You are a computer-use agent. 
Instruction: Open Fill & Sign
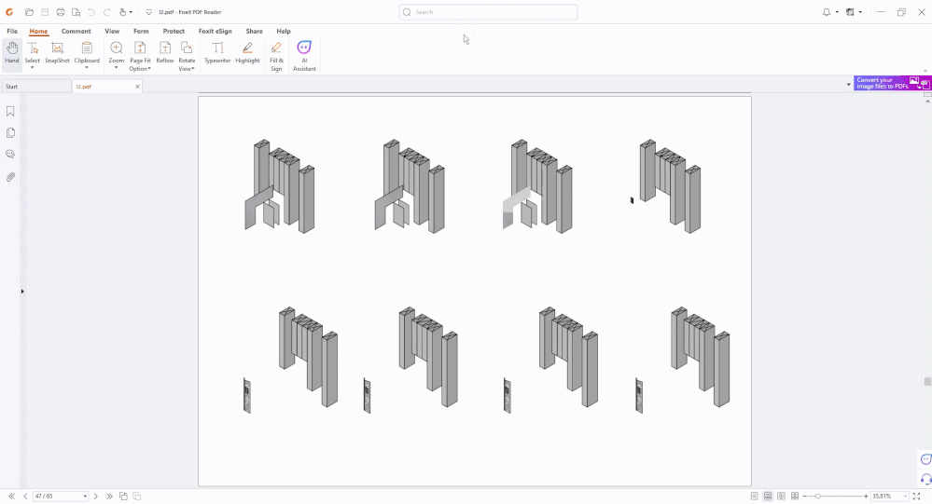[276, 57]
